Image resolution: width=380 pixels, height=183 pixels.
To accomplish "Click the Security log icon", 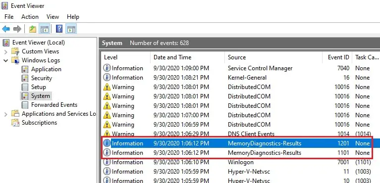I will tap(25, 78).
